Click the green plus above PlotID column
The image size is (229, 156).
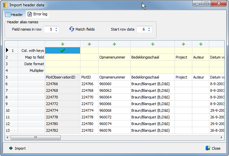tap(89, 44)
